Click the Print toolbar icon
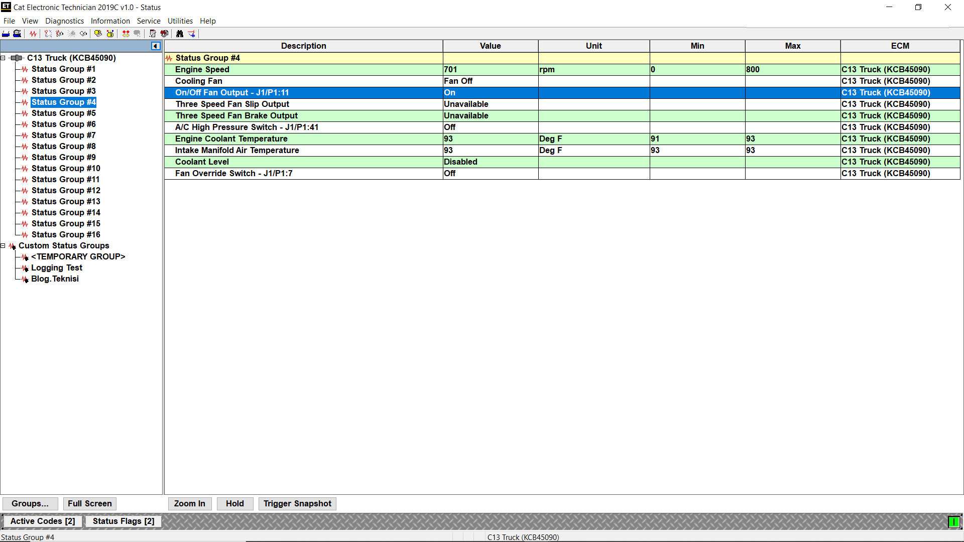This screenshot has width=964, height=542. point(6,34)
